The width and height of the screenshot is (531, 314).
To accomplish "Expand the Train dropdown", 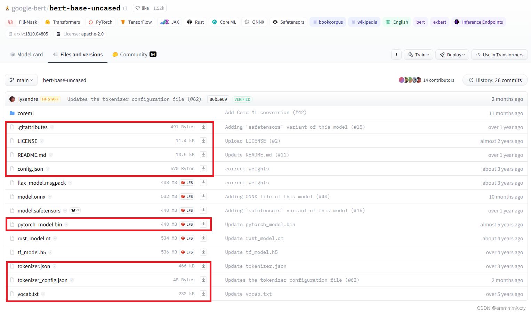I will point(418,55).
